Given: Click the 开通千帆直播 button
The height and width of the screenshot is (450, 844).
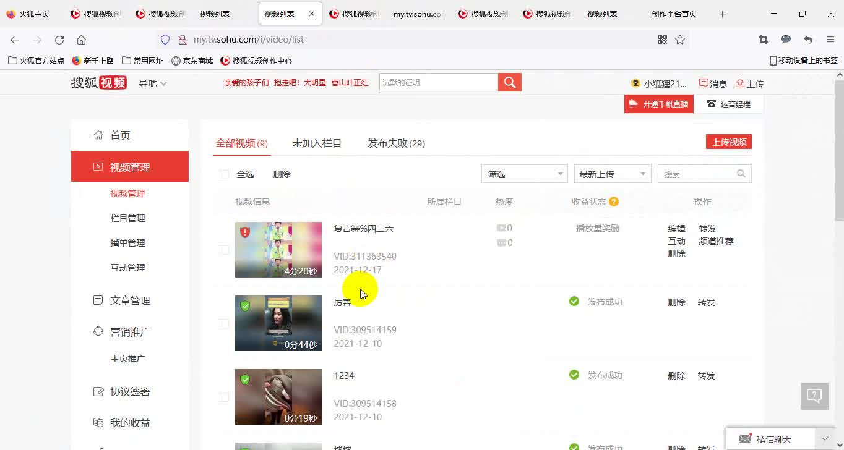Looking at the screenshot, I should (x=659, y=104).
